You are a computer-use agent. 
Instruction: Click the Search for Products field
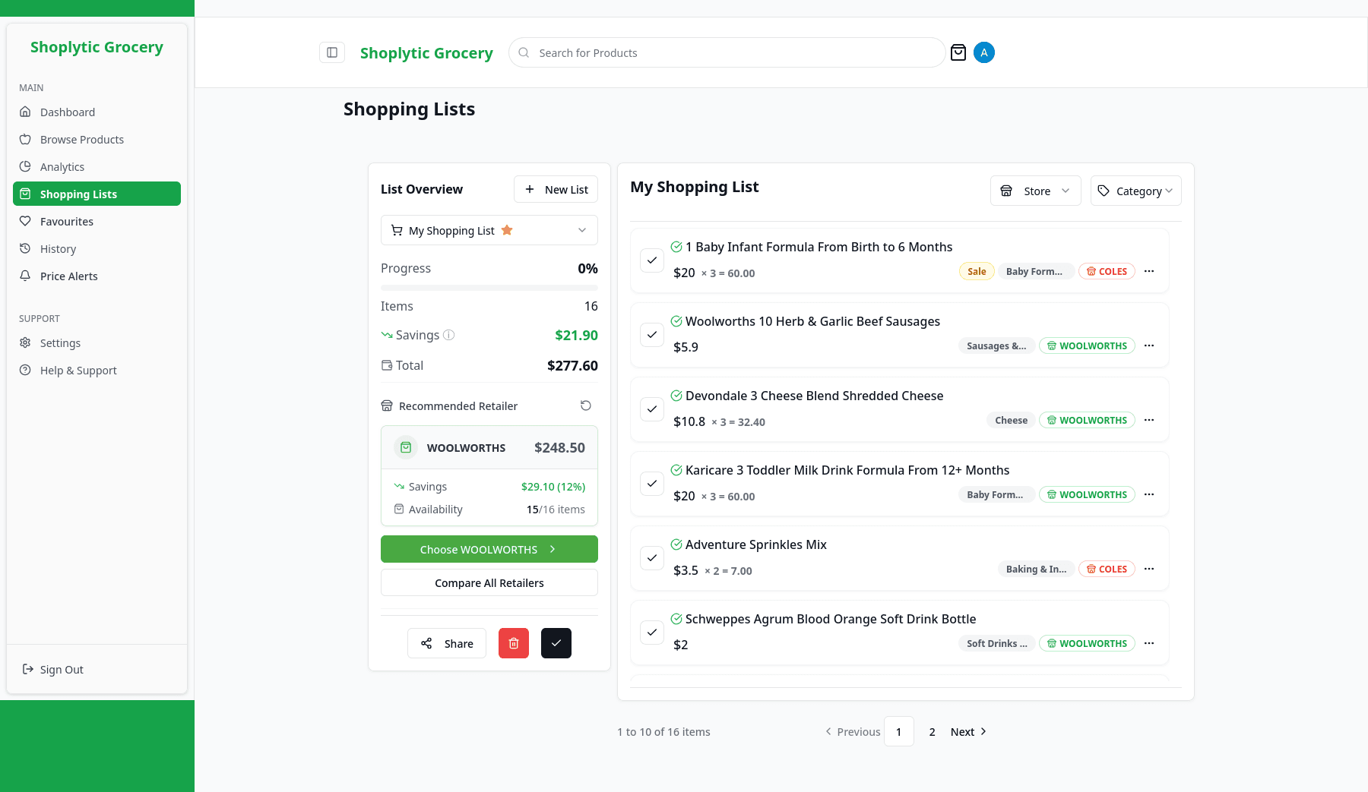(x=726, y=52)
